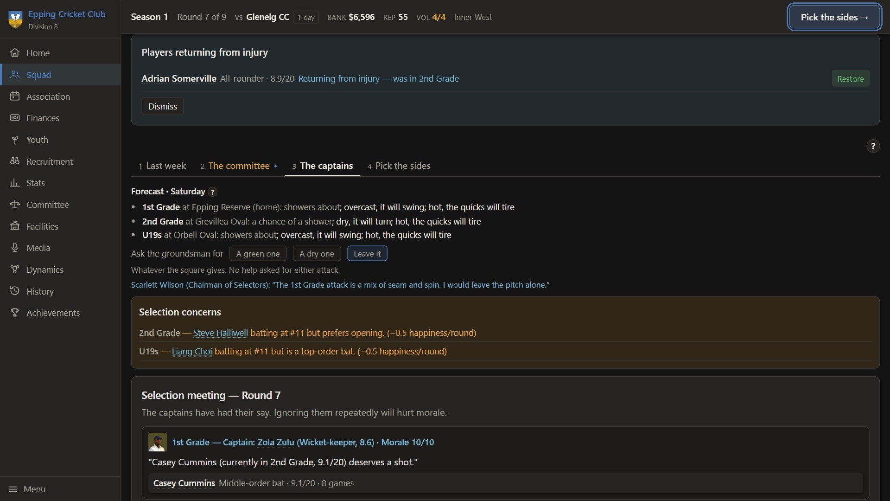Switch to the Last week tab
This screenshot has height=501, width=890.
coord(162,166)
